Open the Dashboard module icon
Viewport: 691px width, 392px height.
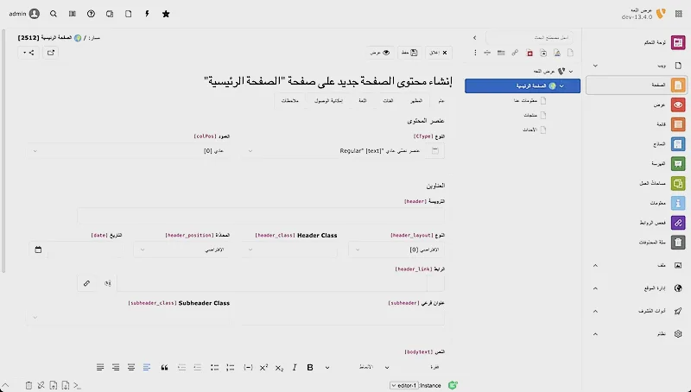point(678,42)
